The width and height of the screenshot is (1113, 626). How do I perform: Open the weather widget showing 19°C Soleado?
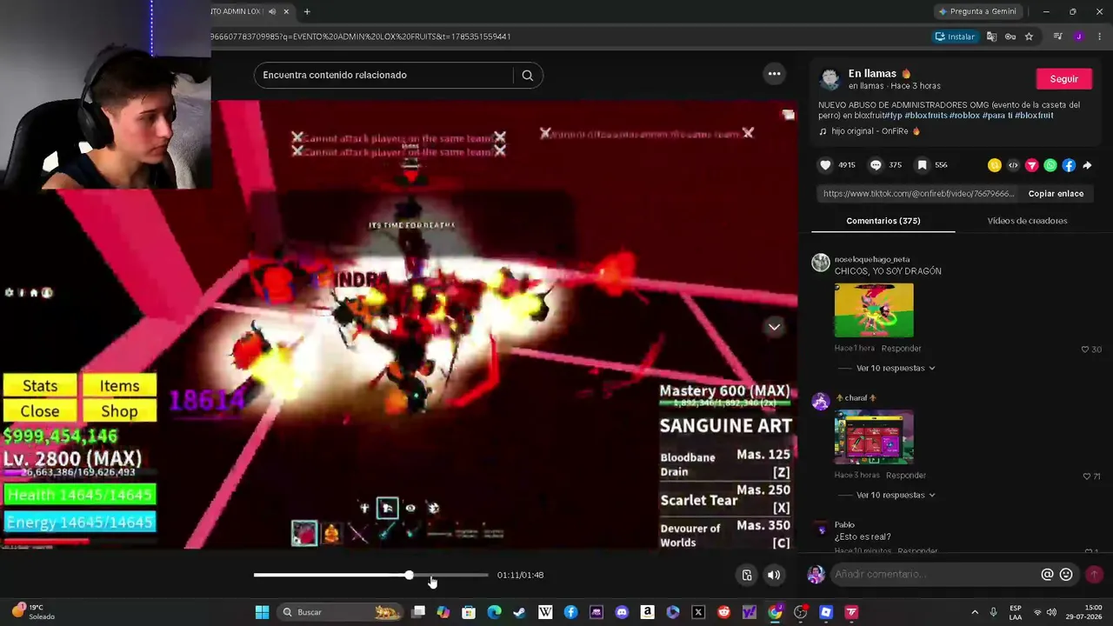click(32, 612)
